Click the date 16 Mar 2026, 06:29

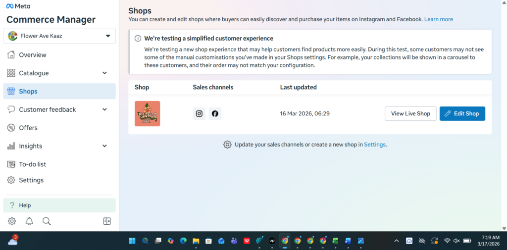[305, 113]
